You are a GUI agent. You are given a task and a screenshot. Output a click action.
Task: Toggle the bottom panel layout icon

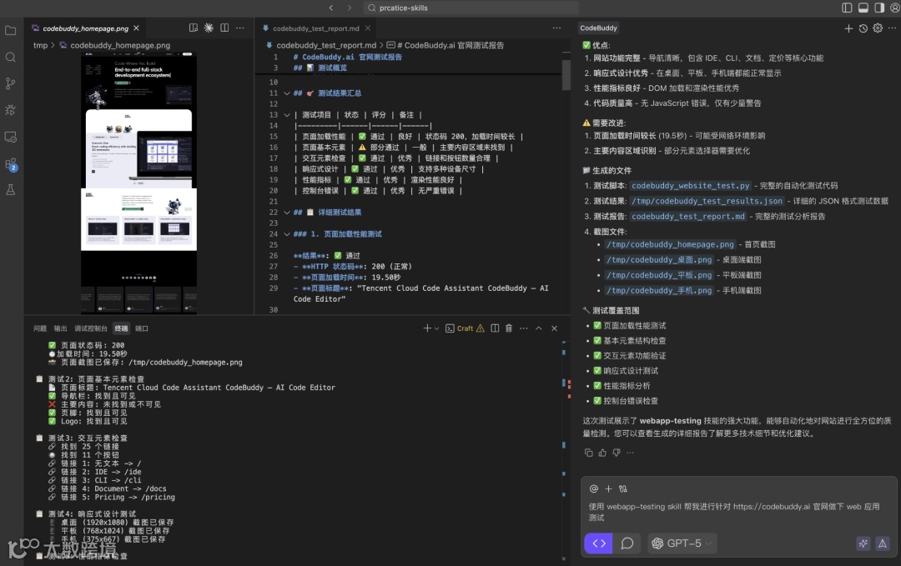863,8
